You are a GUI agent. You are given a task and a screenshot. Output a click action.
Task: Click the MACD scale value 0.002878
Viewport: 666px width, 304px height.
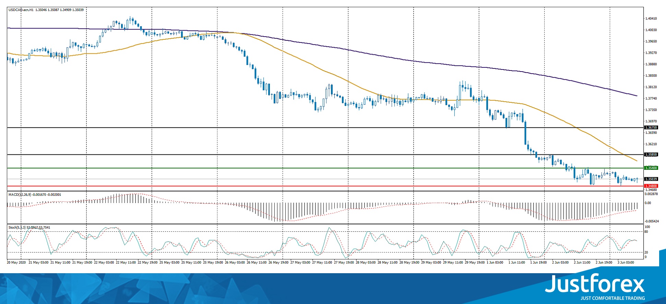click(x=651, y=194)
